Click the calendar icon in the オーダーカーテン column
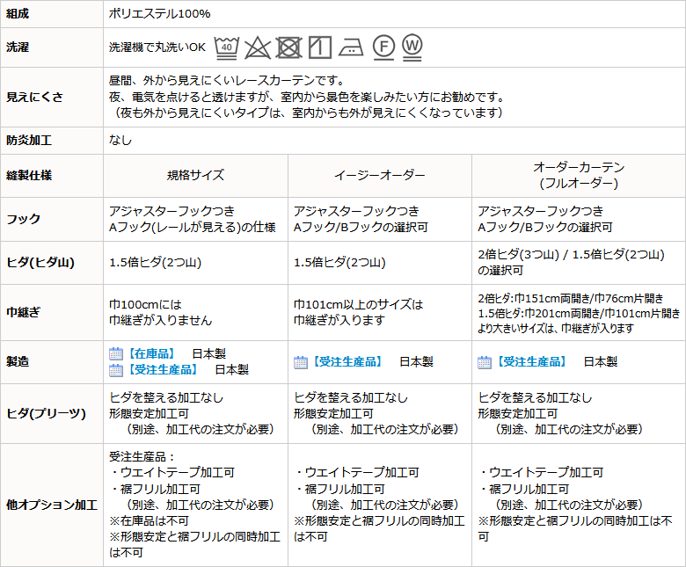This screenshot has height=567, width=686. pyautogui.click(x=485, y=361)
